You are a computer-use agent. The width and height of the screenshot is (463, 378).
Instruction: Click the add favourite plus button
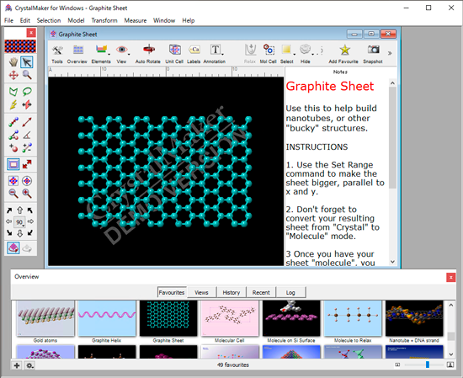(17, 365)
